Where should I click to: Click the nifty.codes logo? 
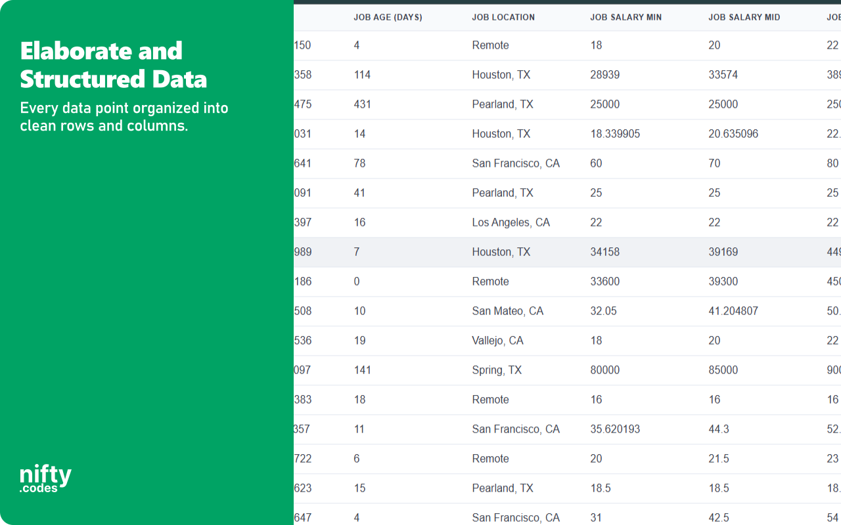coord(45,478)
